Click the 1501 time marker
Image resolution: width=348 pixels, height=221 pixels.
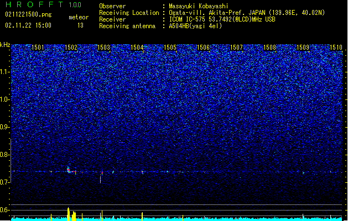tap(38, 48)
